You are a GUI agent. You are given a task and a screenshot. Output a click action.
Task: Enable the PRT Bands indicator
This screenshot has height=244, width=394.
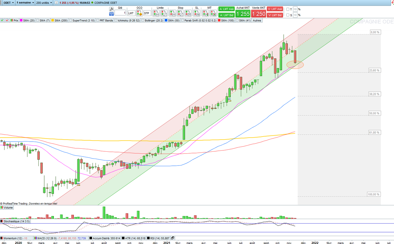click(x=98, y=20)
